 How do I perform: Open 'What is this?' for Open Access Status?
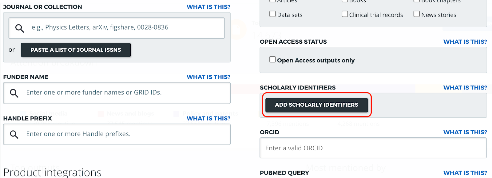465,42
